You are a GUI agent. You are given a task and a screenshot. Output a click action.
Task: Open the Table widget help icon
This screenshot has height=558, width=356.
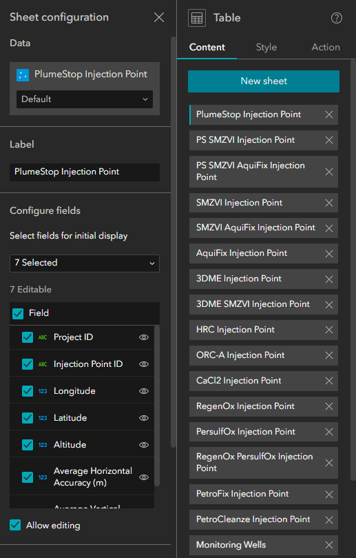(x=336, y=18)
